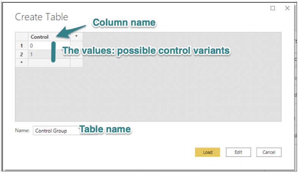Focus the table Name input field
Screen dimensions: 299x174
click(x=65, y=130)
